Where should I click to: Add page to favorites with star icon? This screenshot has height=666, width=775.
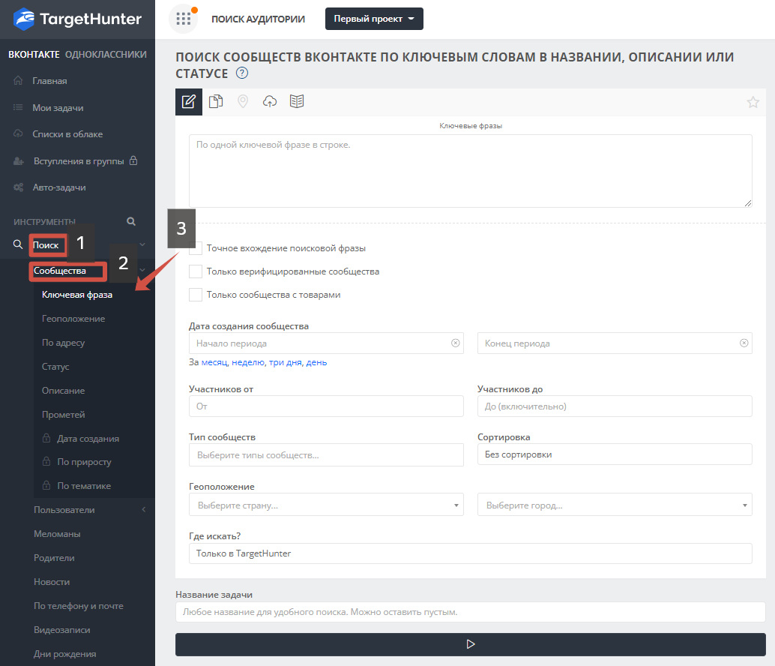tap(753, 103)
